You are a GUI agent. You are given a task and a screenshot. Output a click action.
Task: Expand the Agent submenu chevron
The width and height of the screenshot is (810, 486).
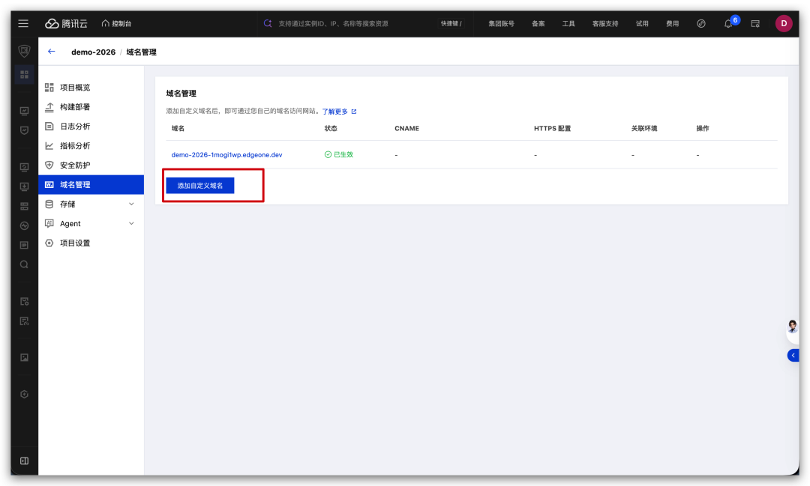(131, 223)
